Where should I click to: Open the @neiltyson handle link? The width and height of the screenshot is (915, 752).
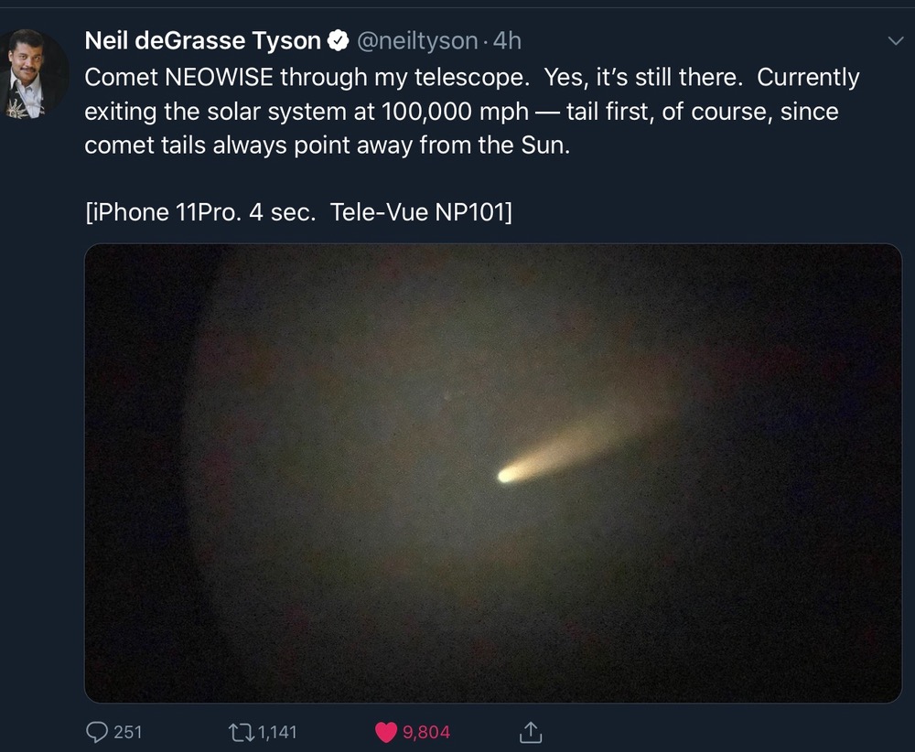pos(417,41)
